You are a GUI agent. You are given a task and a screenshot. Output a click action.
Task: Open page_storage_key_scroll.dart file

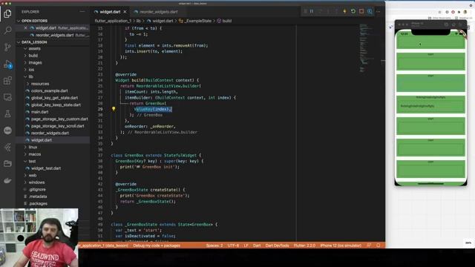58,126
